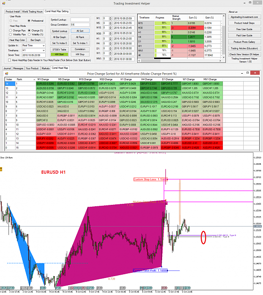Click the Trading Investment Helper app icon
The height and width of the screenshot is (295, 263).
click(4, 3)
